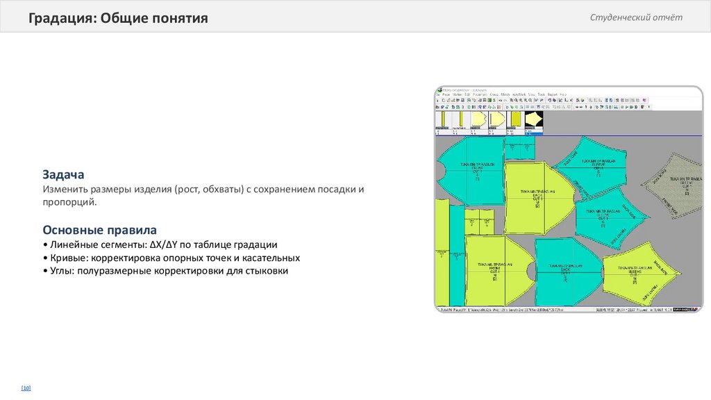This screenshot has width=711, height=400.
Task: Click the bullet 'Линейные сегменты: ΔX/ΔY по таблице градации'
Action: pos(160,244)
